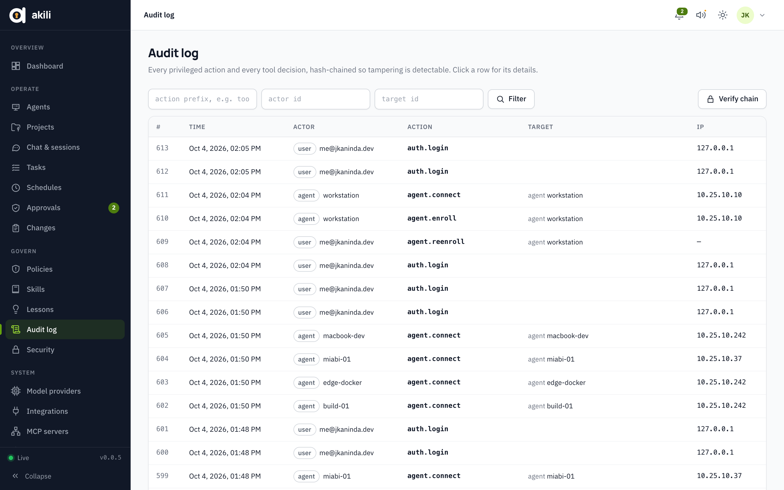Image resolution: width=784 pixels, height=490 pixels.
Task: Click edge-docker target in row 603
Action: [x=566, y=382]
